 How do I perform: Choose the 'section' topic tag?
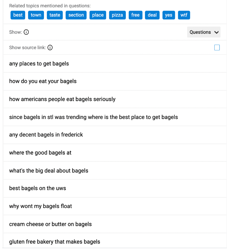click(x=76, y=15)
